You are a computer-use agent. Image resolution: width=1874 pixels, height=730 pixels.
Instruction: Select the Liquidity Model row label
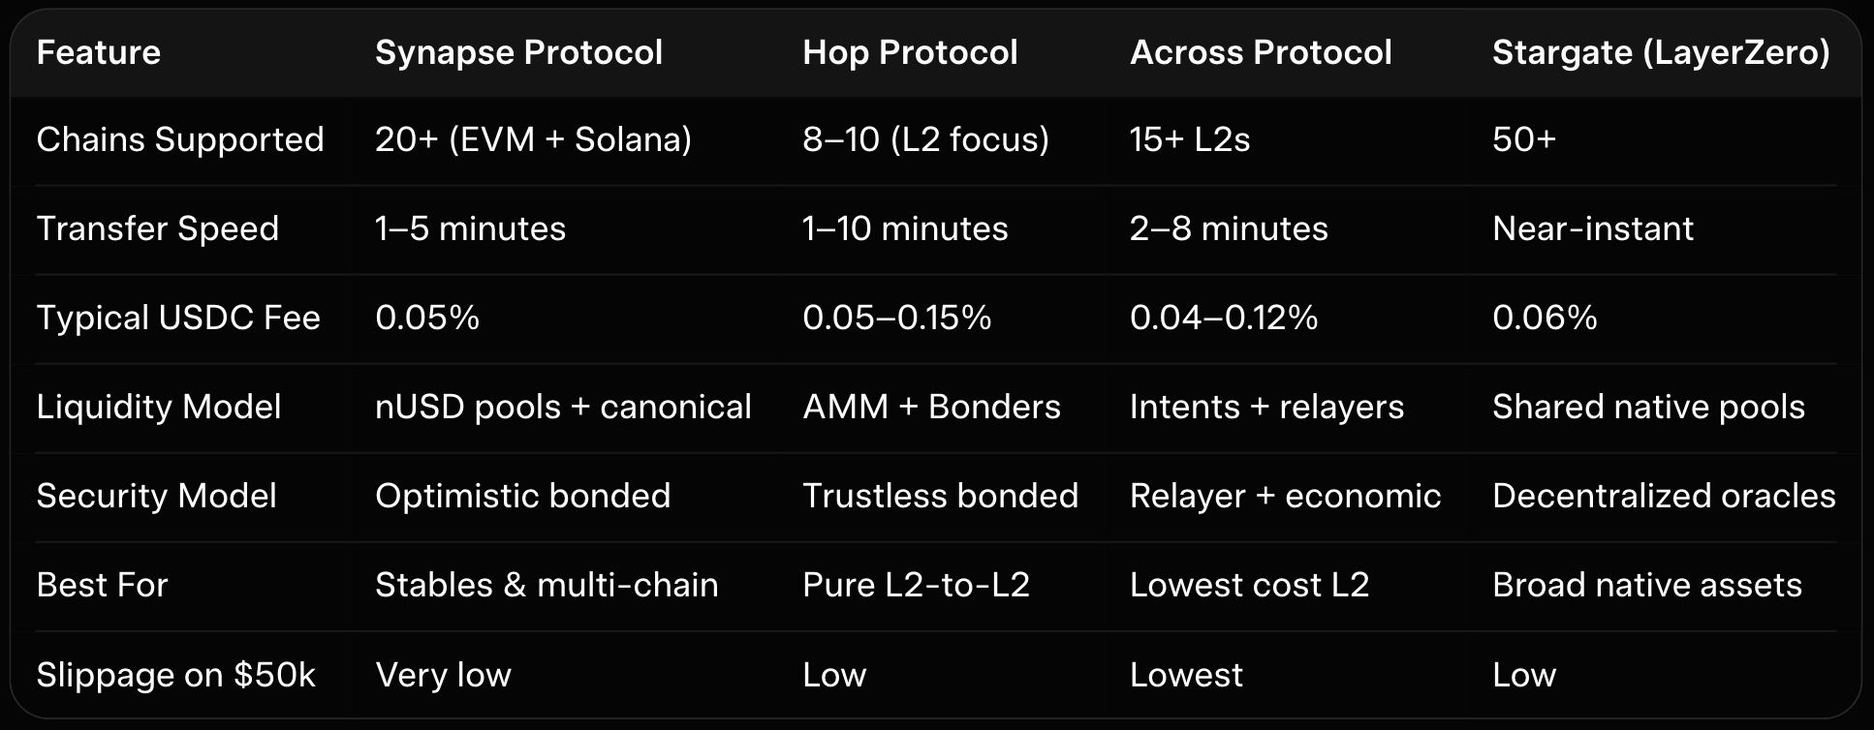[159, 407]
